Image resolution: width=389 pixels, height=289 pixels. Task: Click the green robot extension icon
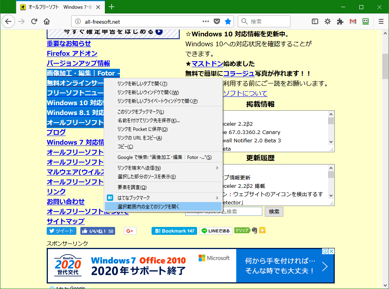coord(365,21)
